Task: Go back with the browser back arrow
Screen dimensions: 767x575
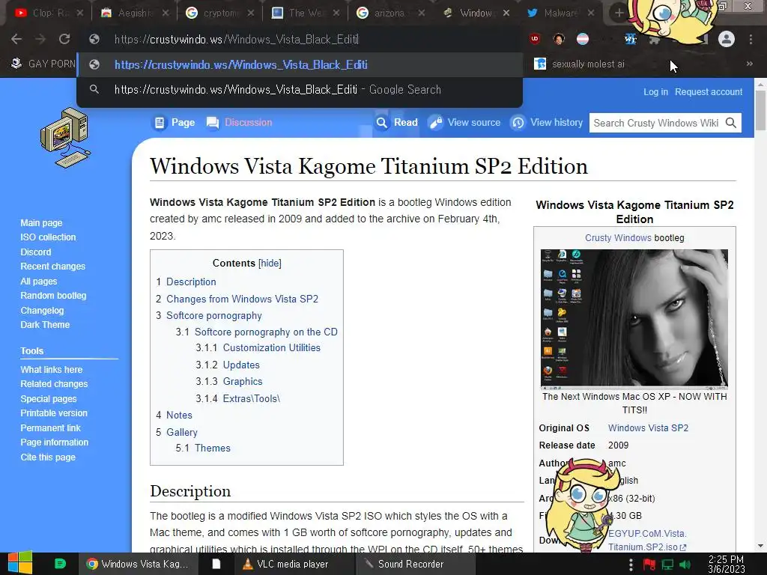Action: point(16,39)
